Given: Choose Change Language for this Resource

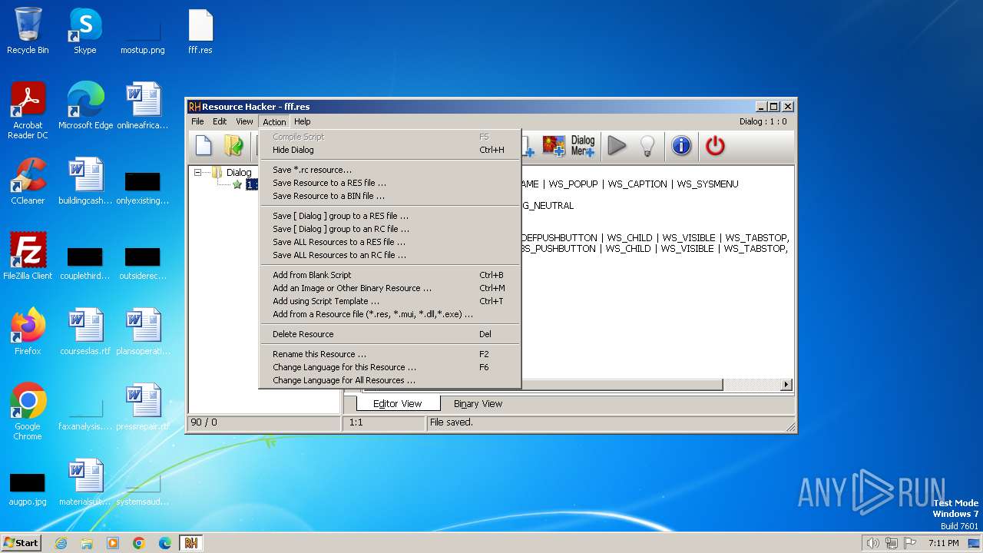Looking at the screenshot, I should click(x=389, y=367).
